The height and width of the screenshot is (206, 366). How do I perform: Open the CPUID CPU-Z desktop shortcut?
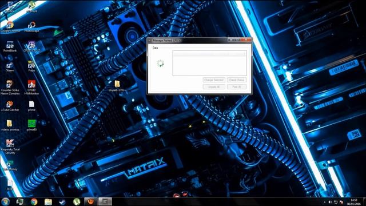[31, 46]
